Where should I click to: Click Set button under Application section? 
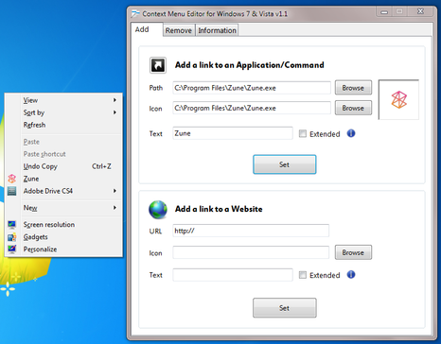click(x=285, y=164)
